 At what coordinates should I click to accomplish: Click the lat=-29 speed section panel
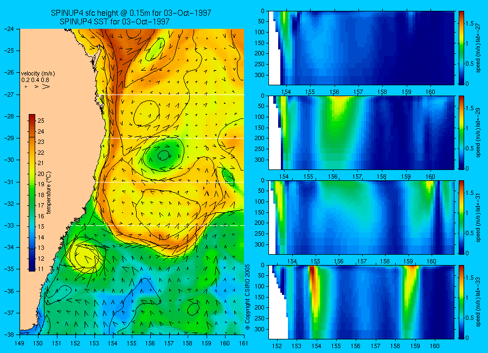[361, 133]
